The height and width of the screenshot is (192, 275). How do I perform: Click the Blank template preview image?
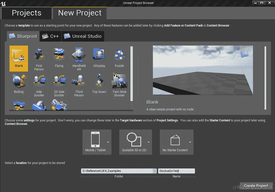click(203, 70)
